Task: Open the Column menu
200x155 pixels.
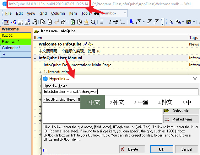Action: [58, 13]
